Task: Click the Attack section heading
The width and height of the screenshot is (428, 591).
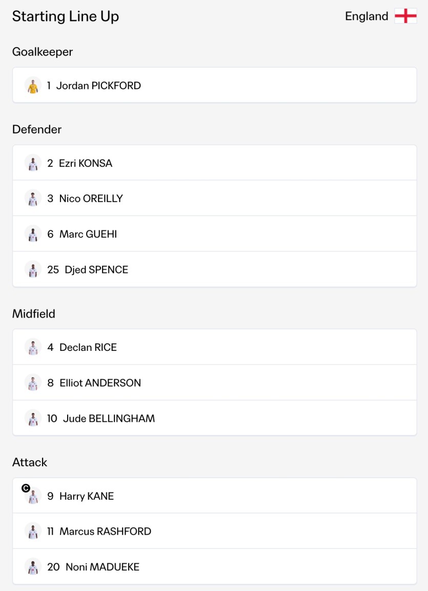Action: (x=30, y=462)
